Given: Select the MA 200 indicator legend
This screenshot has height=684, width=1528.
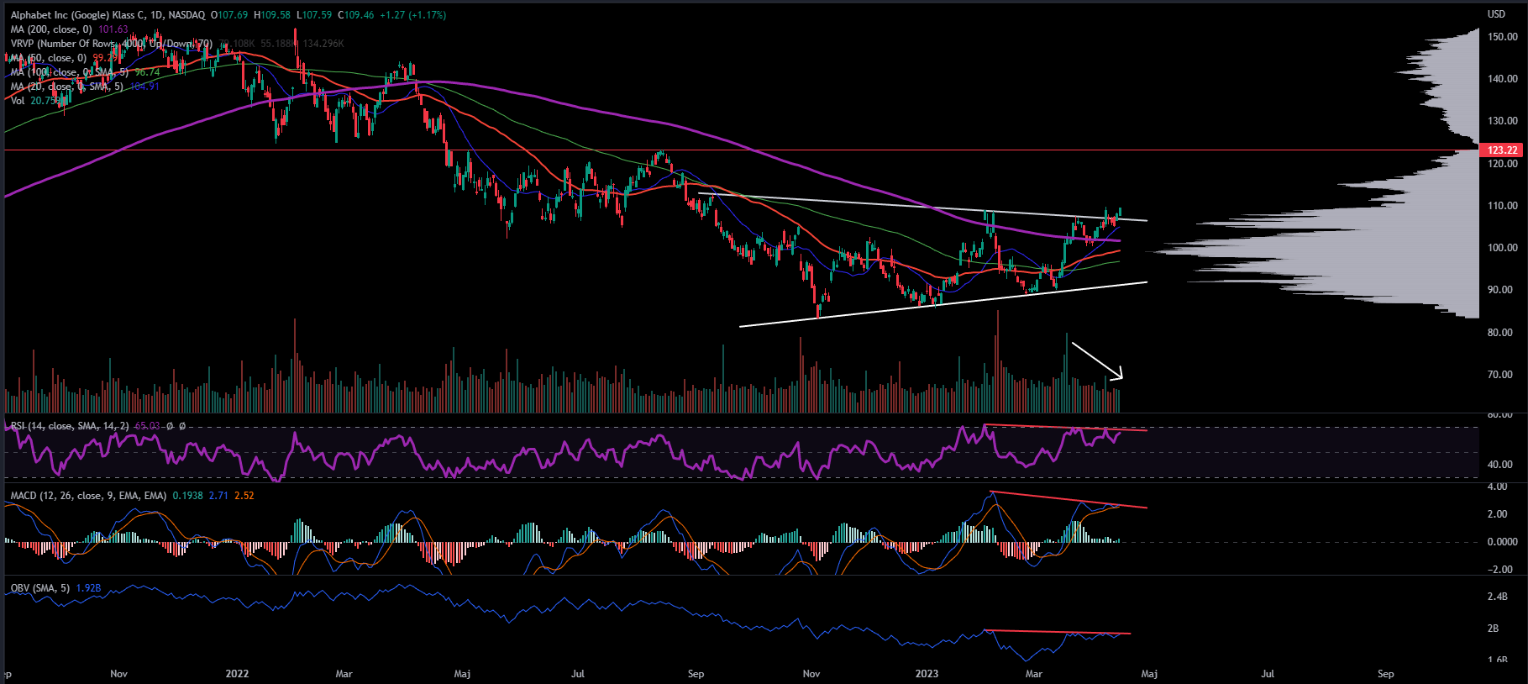Looking at the screenshot, I should coord(50,29).
